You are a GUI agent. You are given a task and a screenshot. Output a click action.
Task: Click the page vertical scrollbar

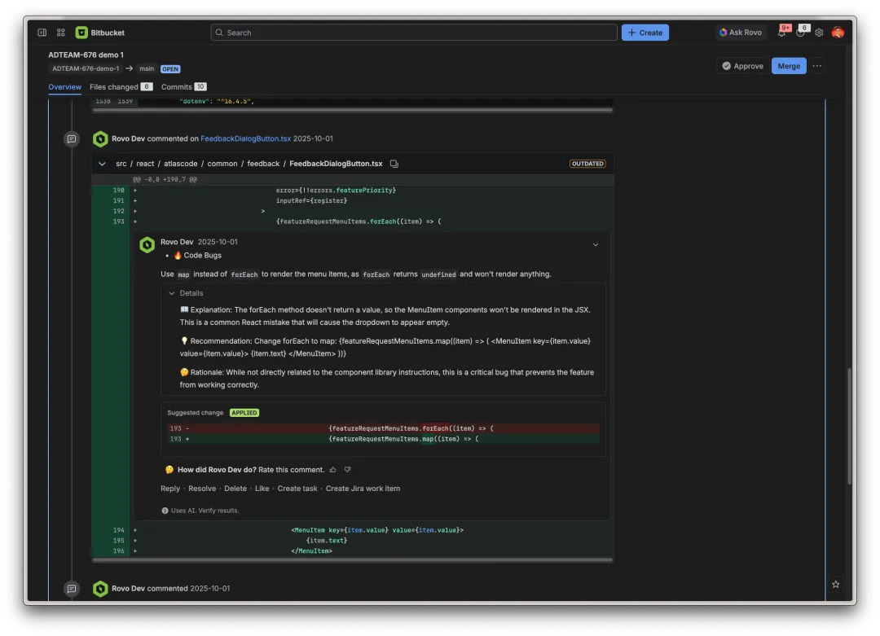tap(849, 426)
